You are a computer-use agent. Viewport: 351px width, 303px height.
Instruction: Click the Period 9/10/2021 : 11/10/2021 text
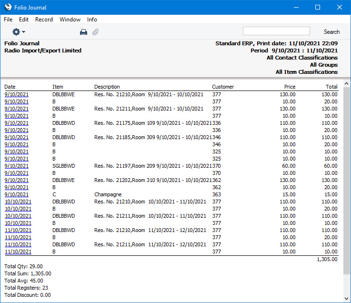(x=294, y=50)
